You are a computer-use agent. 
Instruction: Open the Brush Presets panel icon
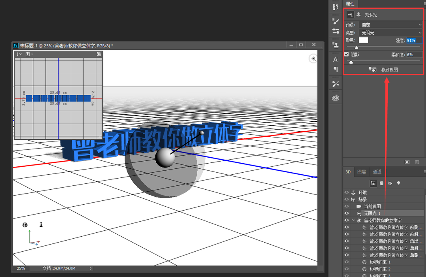point(336,21)
